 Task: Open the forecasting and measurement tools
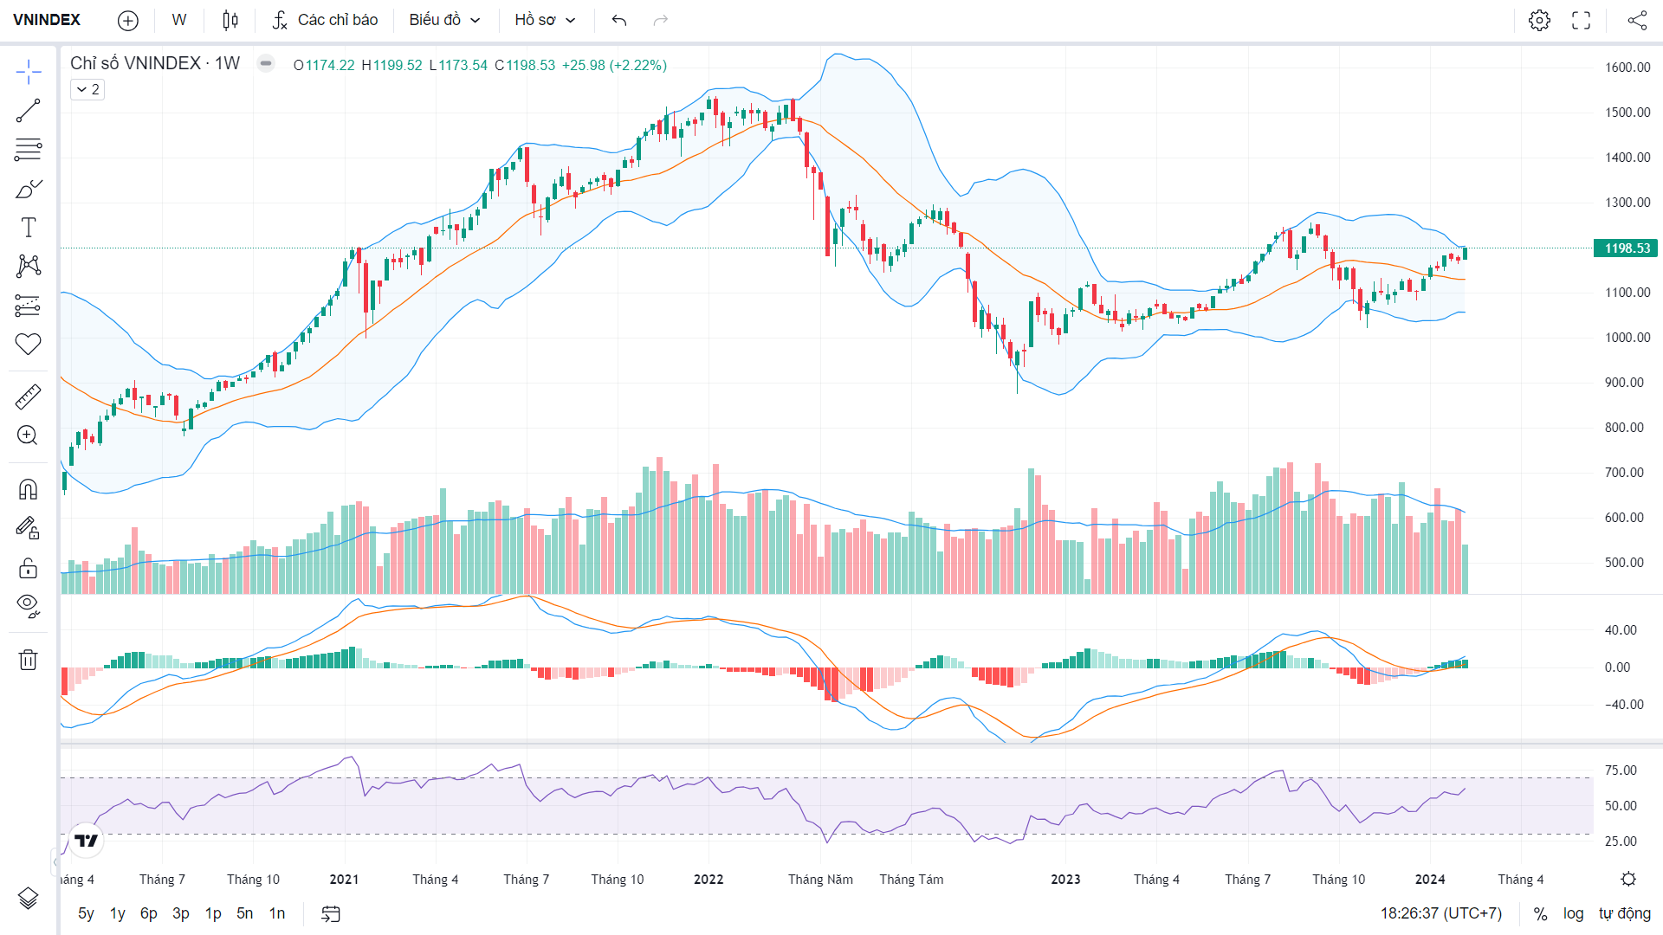[x=29, y=305]
